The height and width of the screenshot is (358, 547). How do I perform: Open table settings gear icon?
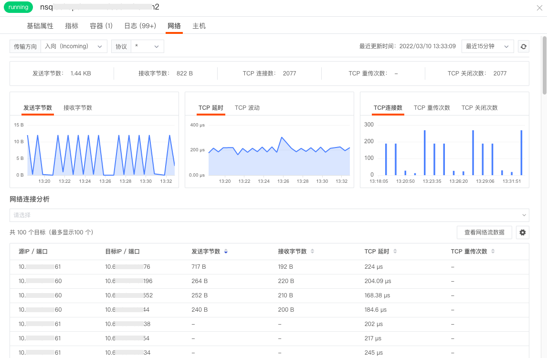[522, 232]
